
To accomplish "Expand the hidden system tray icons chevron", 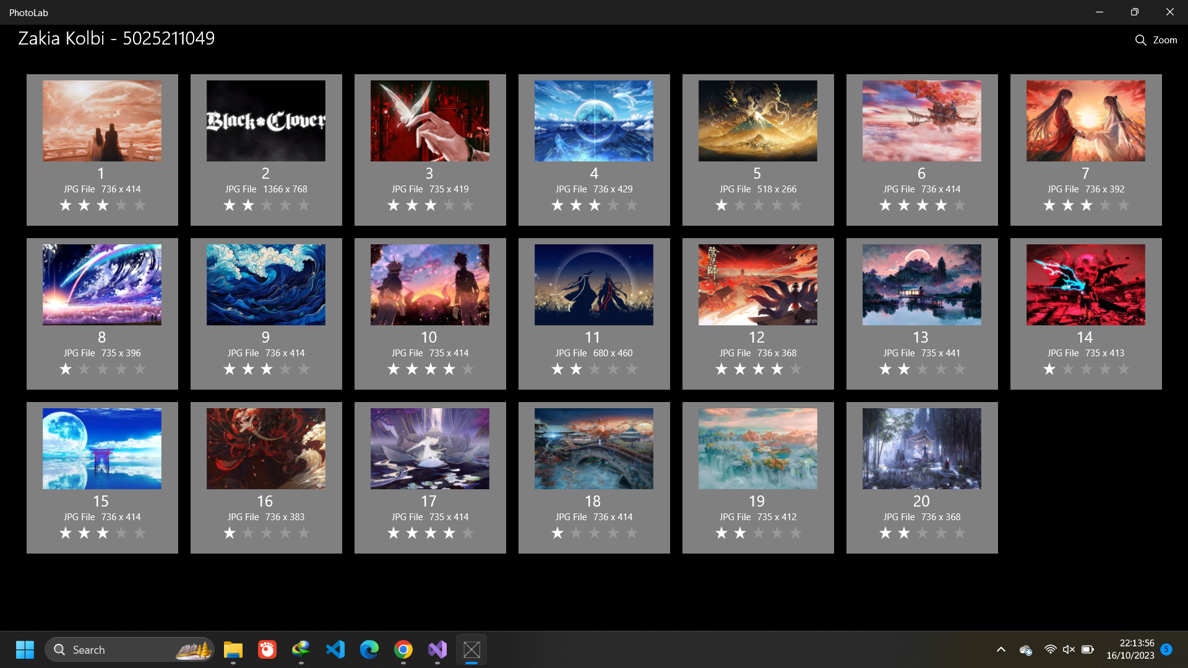I will pos(1001,649).
